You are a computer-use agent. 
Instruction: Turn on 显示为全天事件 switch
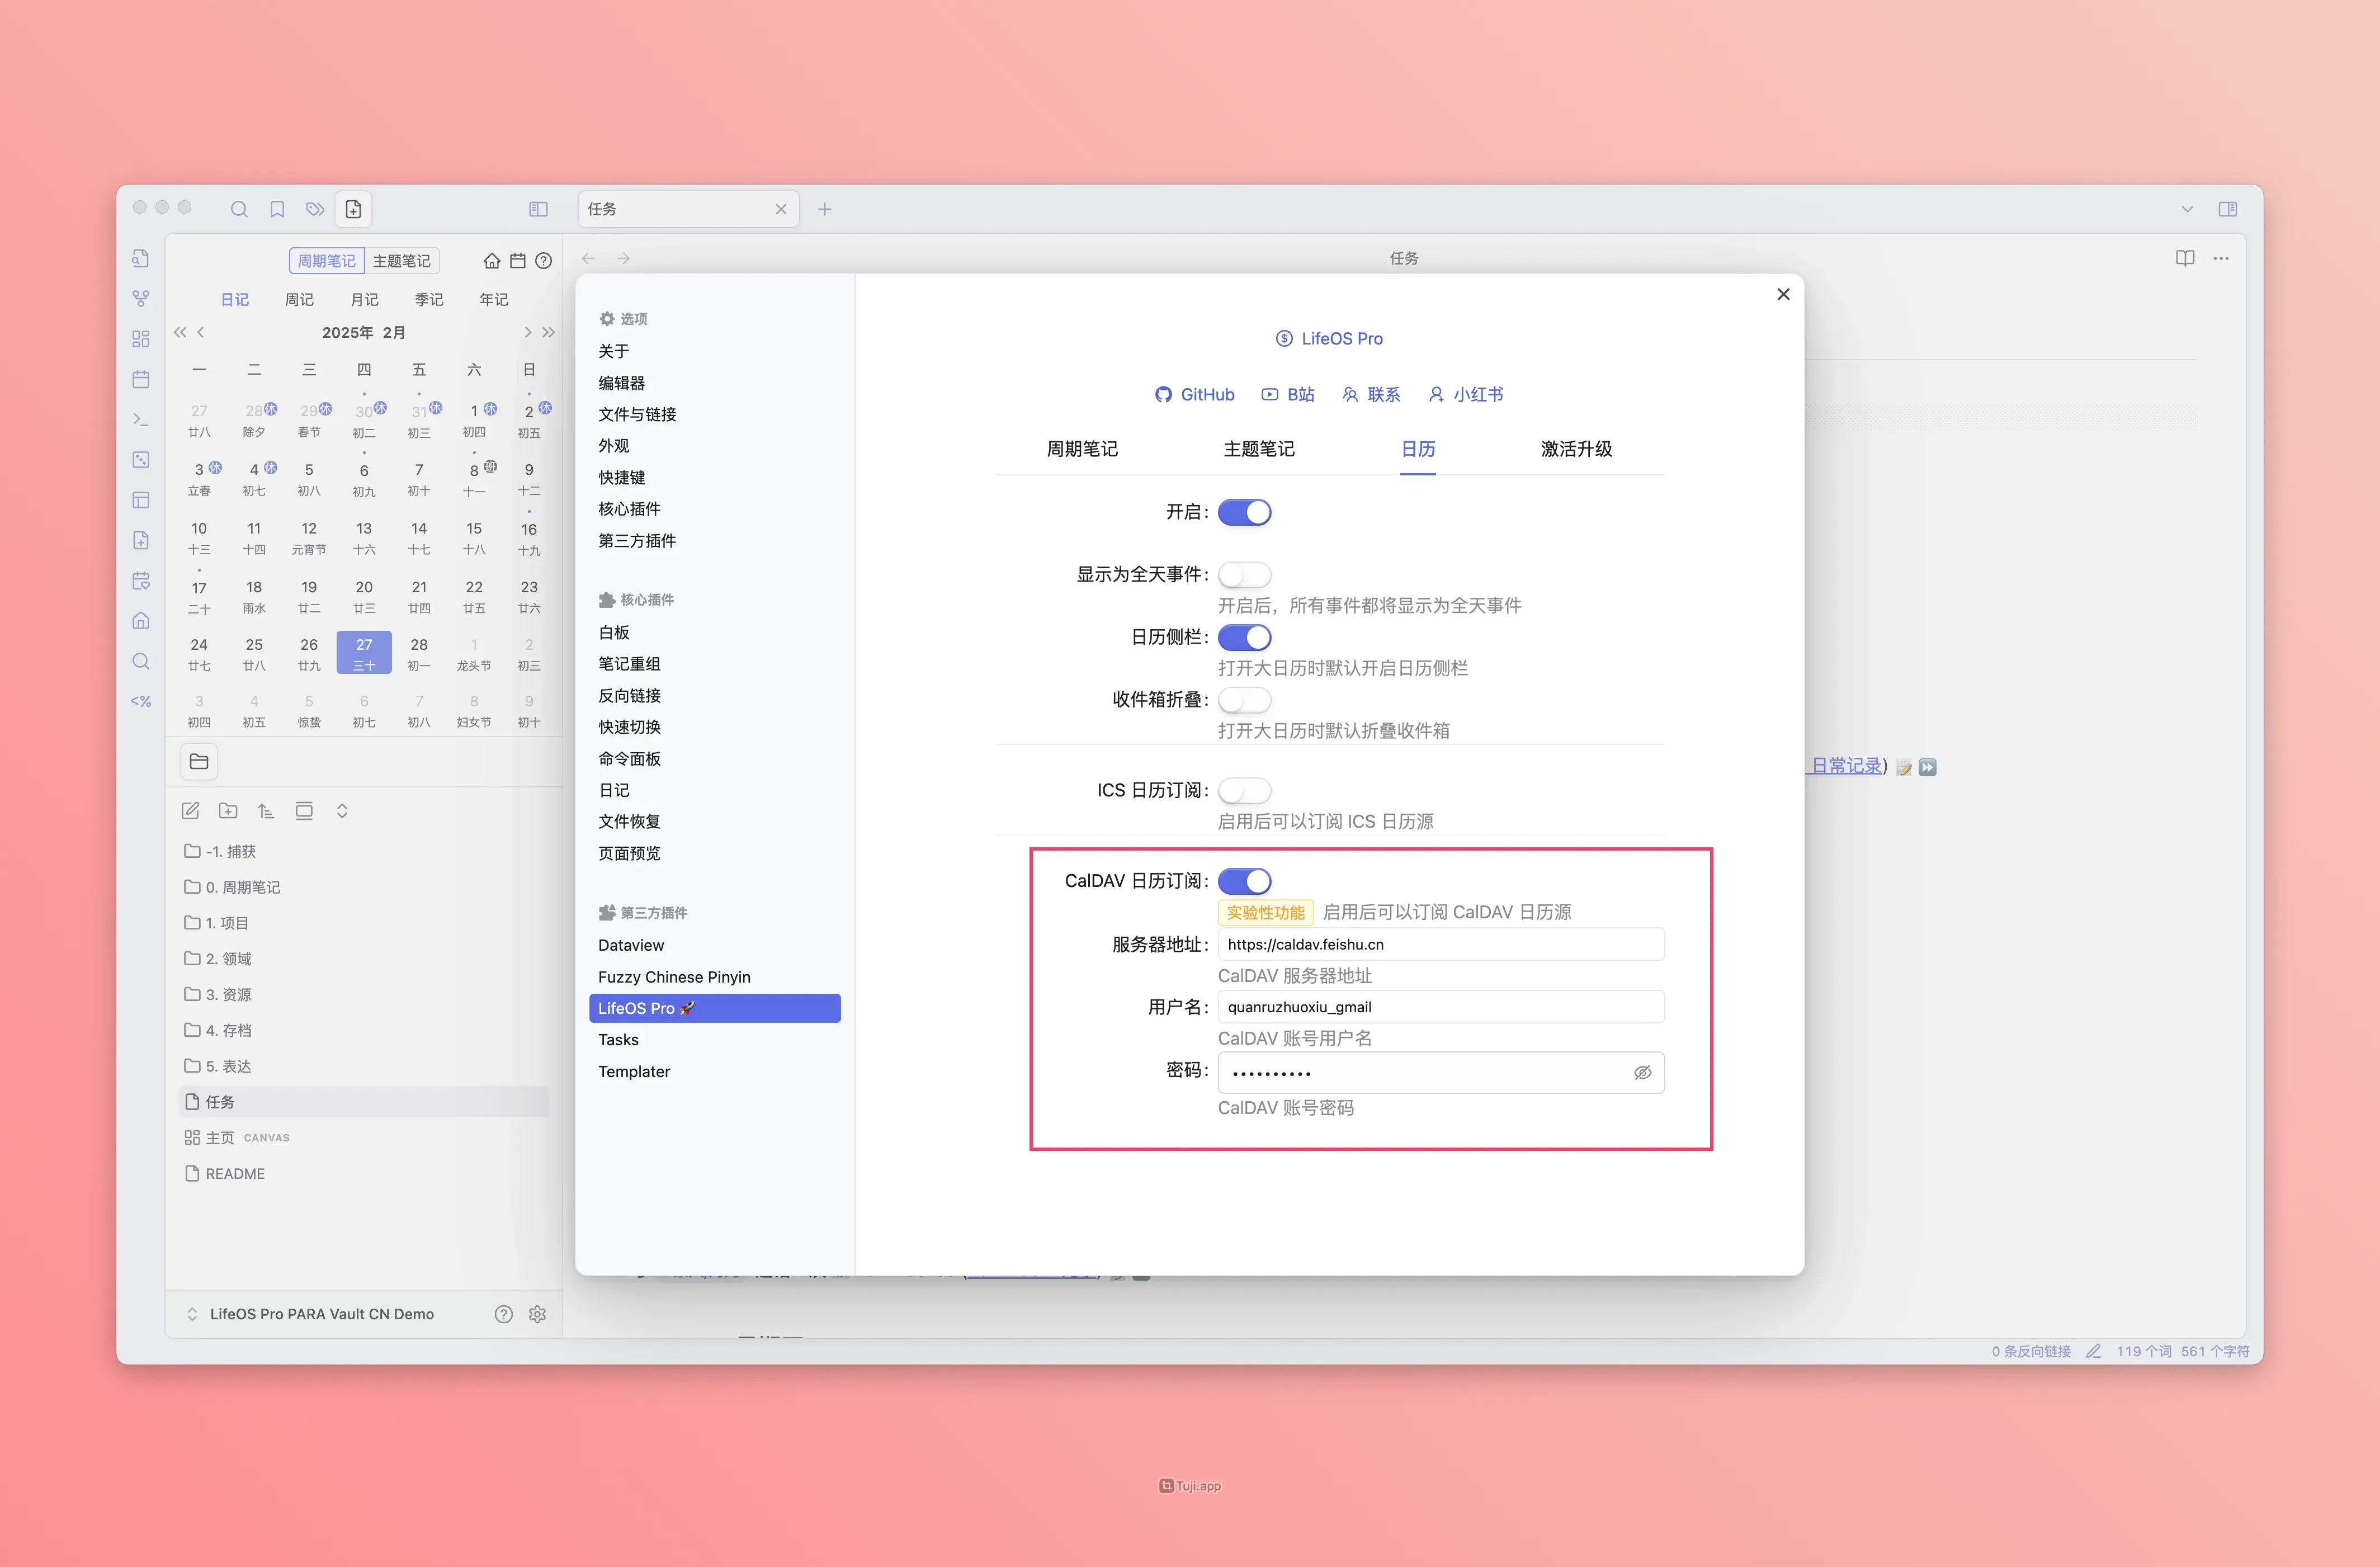pyautogui.click(x=1244, y=574)
